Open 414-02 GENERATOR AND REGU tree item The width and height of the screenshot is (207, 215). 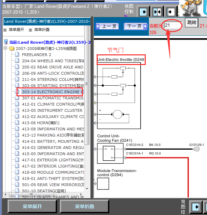(x=53, y=148)
